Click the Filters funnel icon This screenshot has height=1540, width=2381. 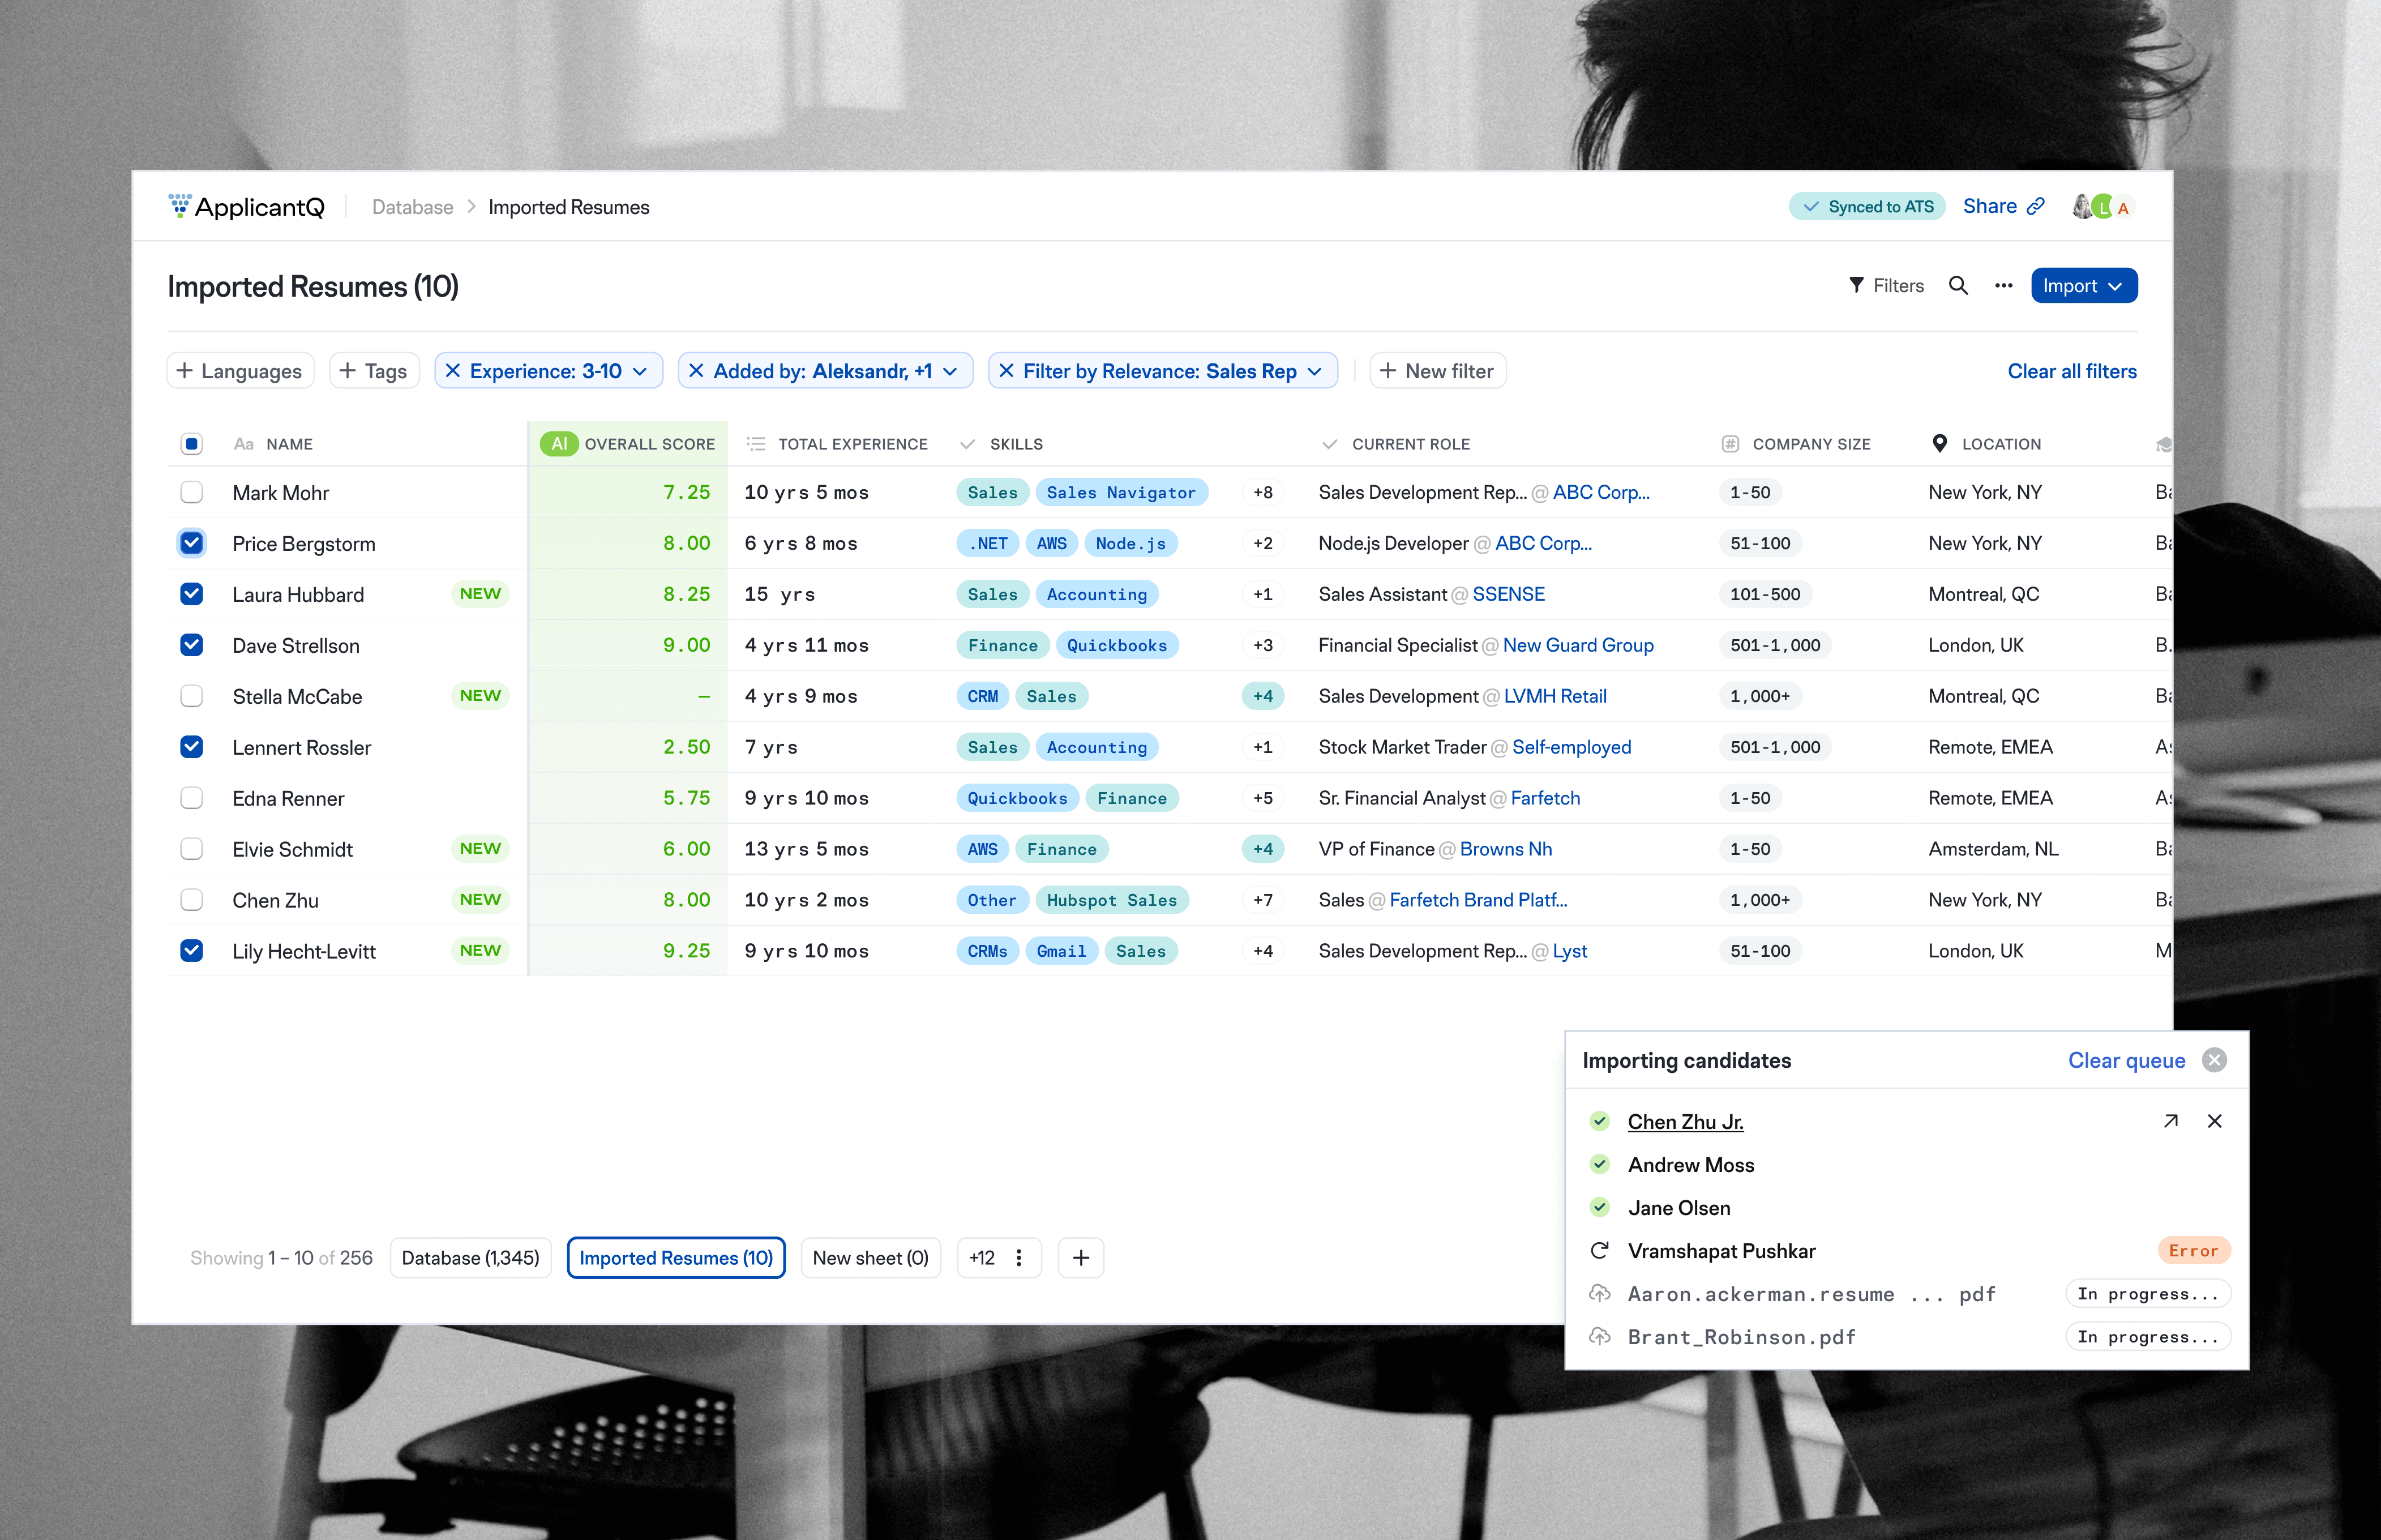click(x=1855, y=286)
